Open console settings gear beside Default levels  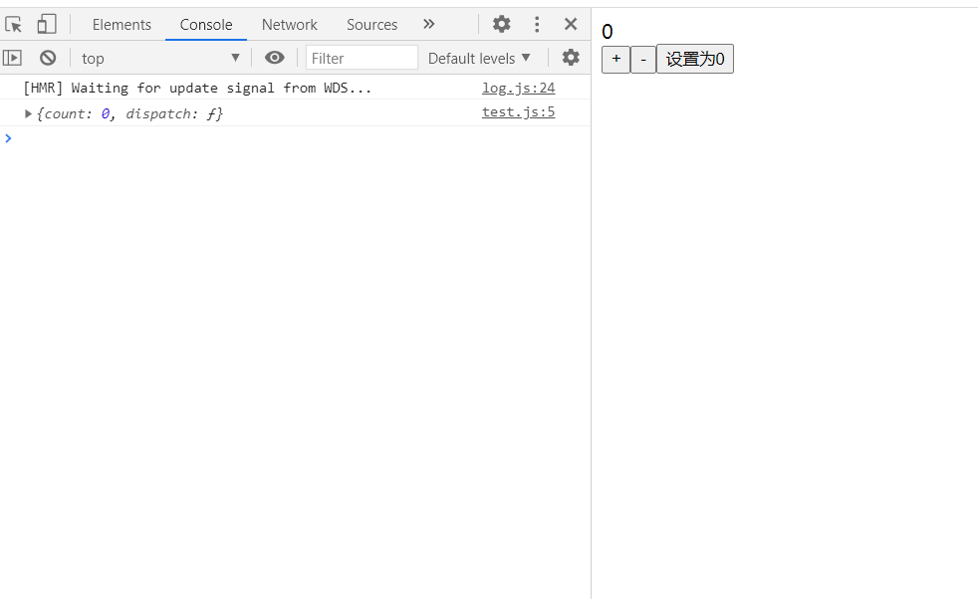[571, 58]
